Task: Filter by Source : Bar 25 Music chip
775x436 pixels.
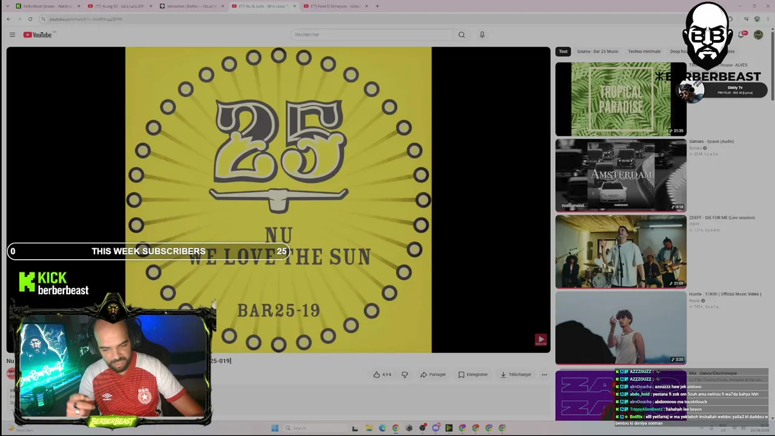Action: point(598,51)
